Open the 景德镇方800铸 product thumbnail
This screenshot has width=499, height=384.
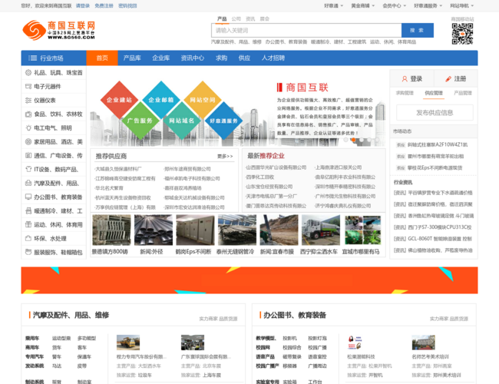pyautogui.click(x=112, y=230)
